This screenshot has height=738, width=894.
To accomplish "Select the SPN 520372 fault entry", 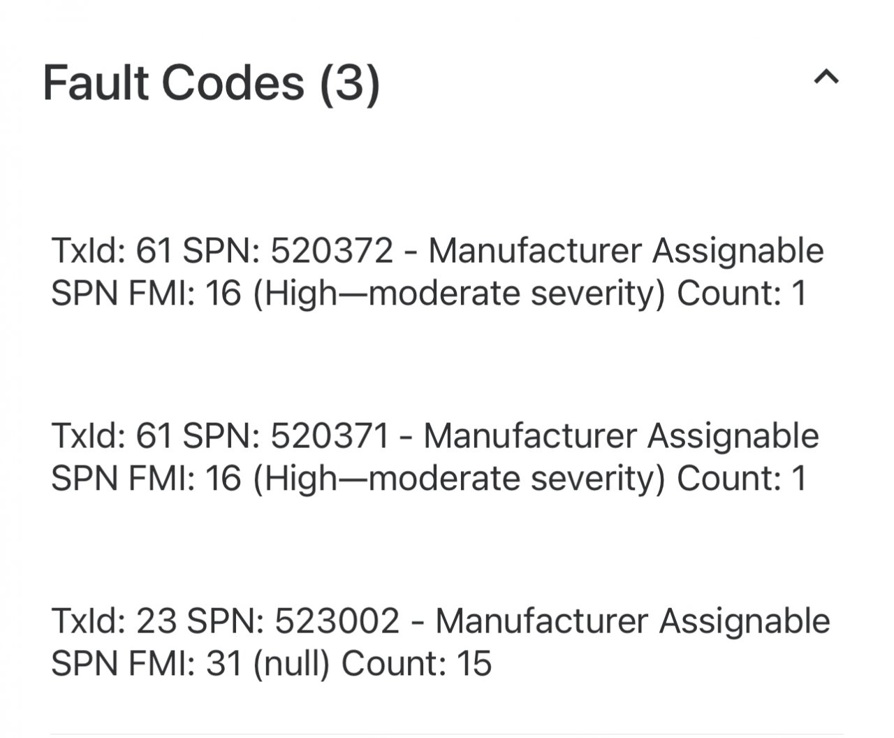I will click(x=437, y=272).
